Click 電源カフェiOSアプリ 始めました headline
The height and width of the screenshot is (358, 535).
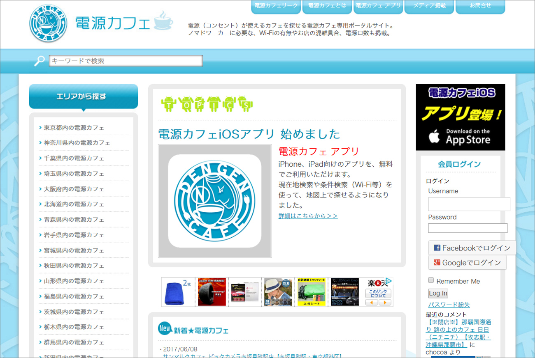tap(249, 134)
